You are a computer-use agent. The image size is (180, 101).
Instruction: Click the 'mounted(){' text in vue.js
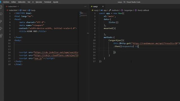(x=110, y=28)
